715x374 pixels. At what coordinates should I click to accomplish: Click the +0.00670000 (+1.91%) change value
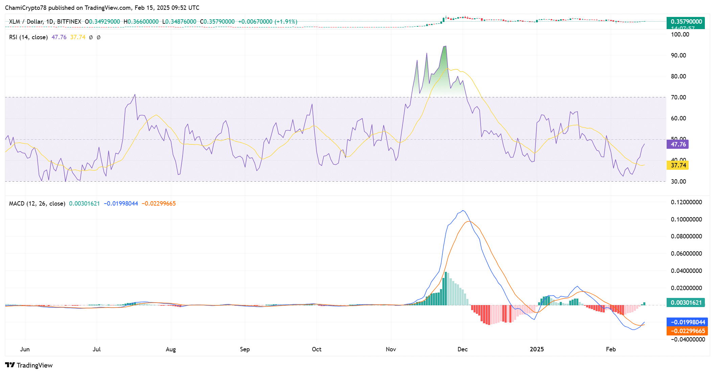[268, 21]
